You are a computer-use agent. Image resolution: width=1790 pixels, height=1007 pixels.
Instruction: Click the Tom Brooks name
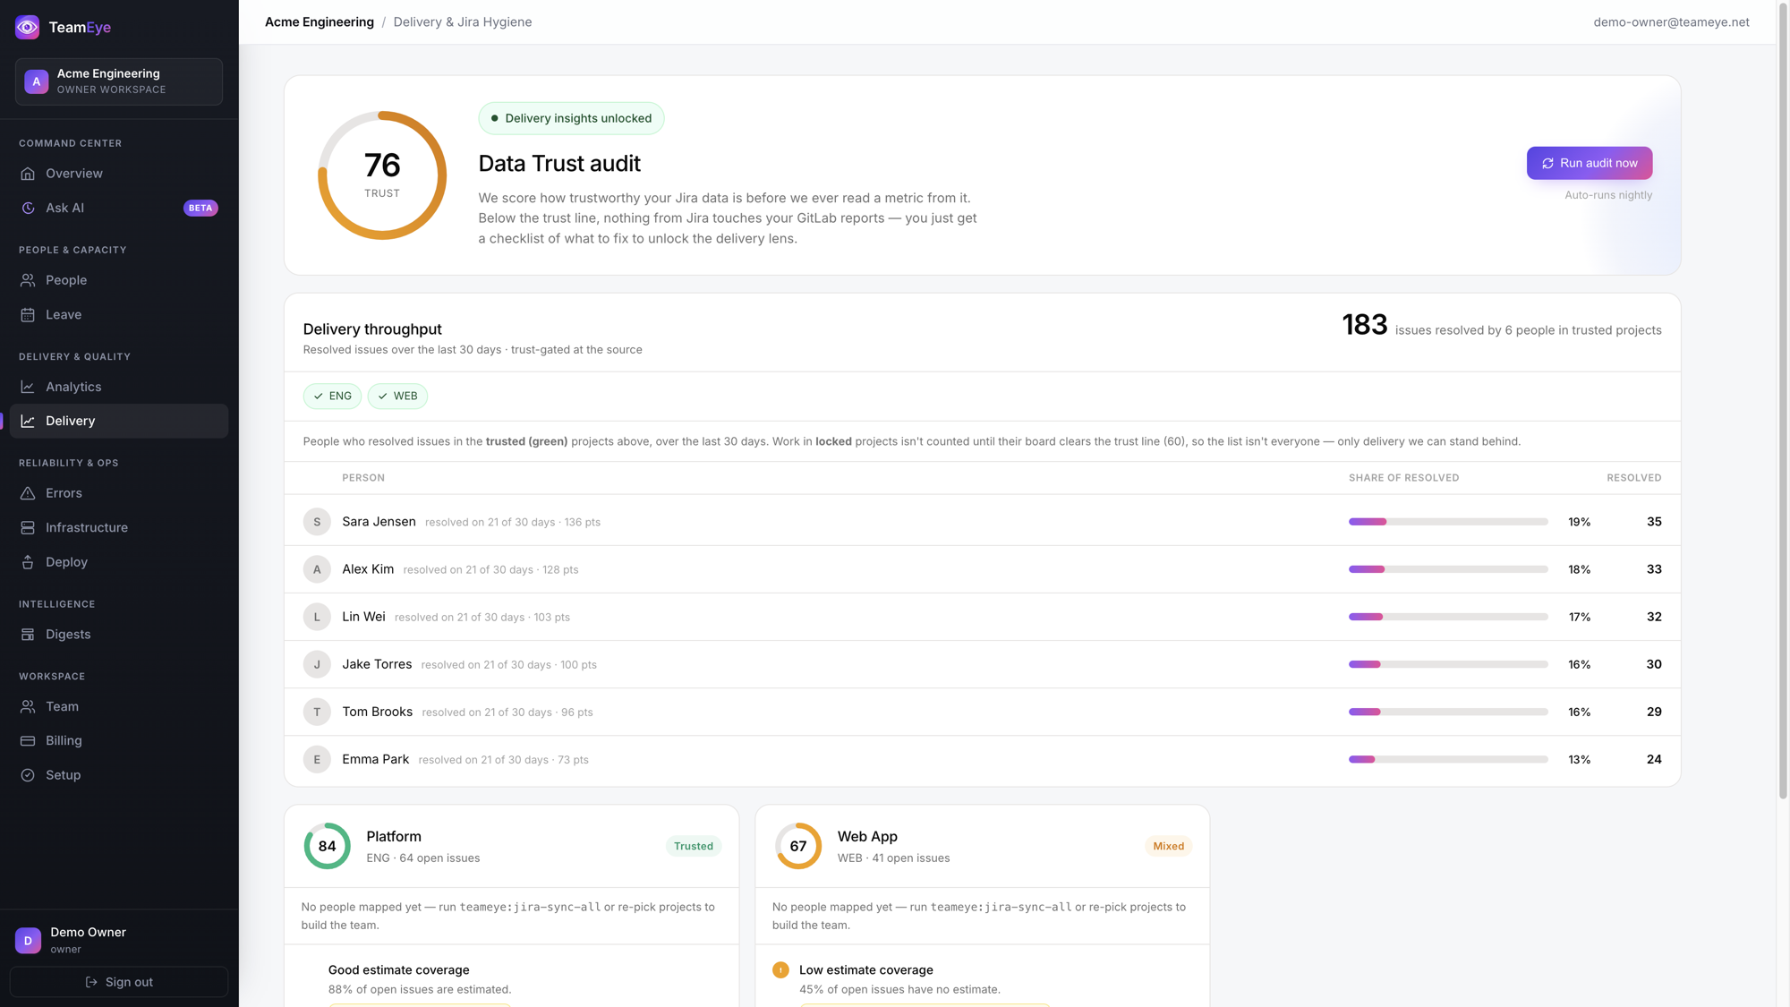pos(377,712)
